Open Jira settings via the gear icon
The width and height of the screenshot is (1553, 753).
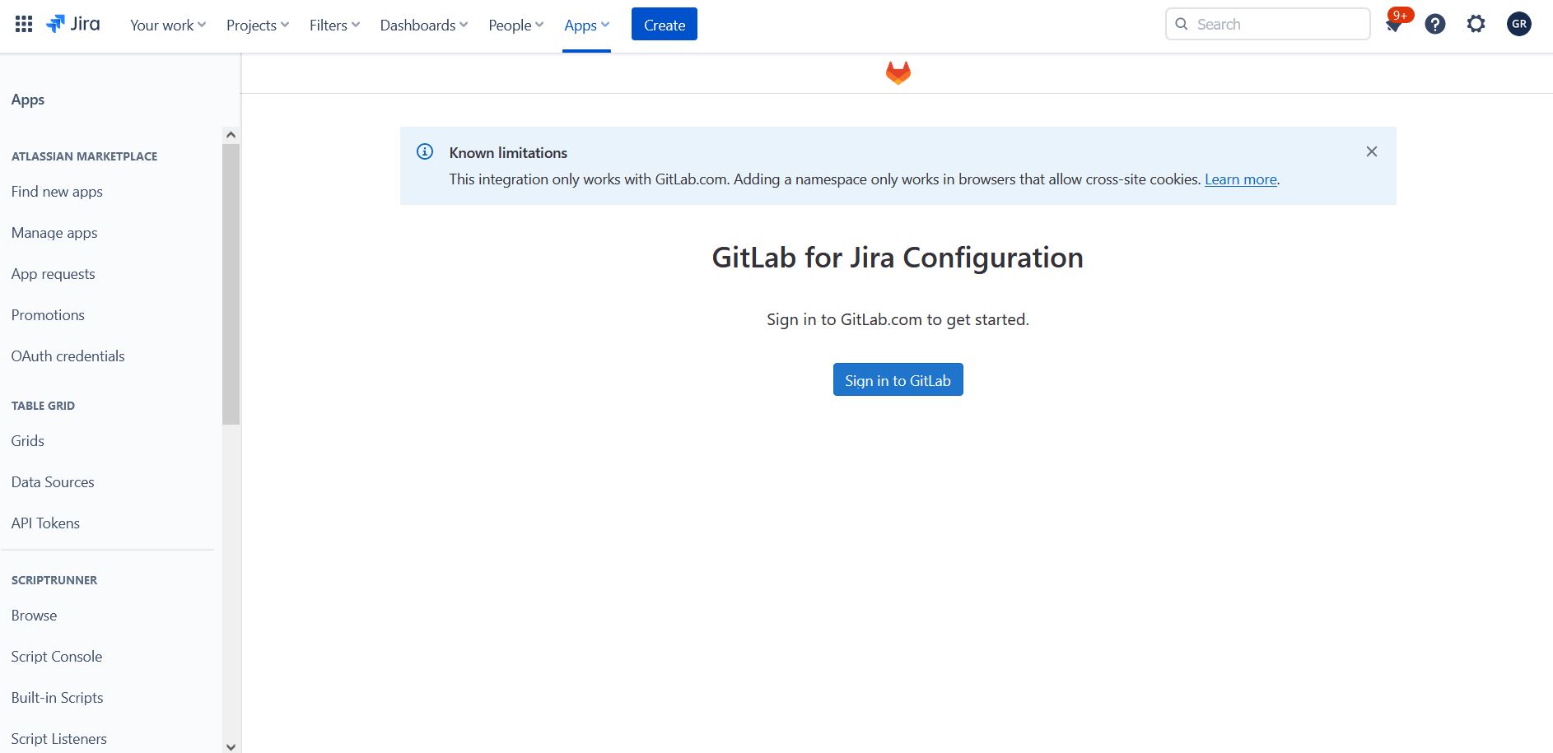tap(1476, 24)
